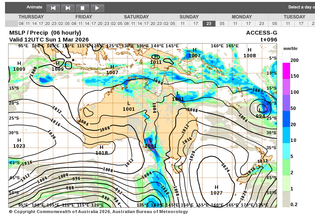Choose Sunday 17 forecast hour
The image size is (315, 220).
pos(196,23)
